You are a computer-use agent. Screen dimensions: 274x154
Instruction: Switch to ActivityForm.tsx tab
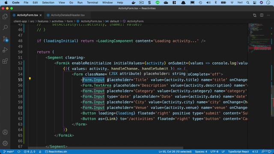click(27, 15)
